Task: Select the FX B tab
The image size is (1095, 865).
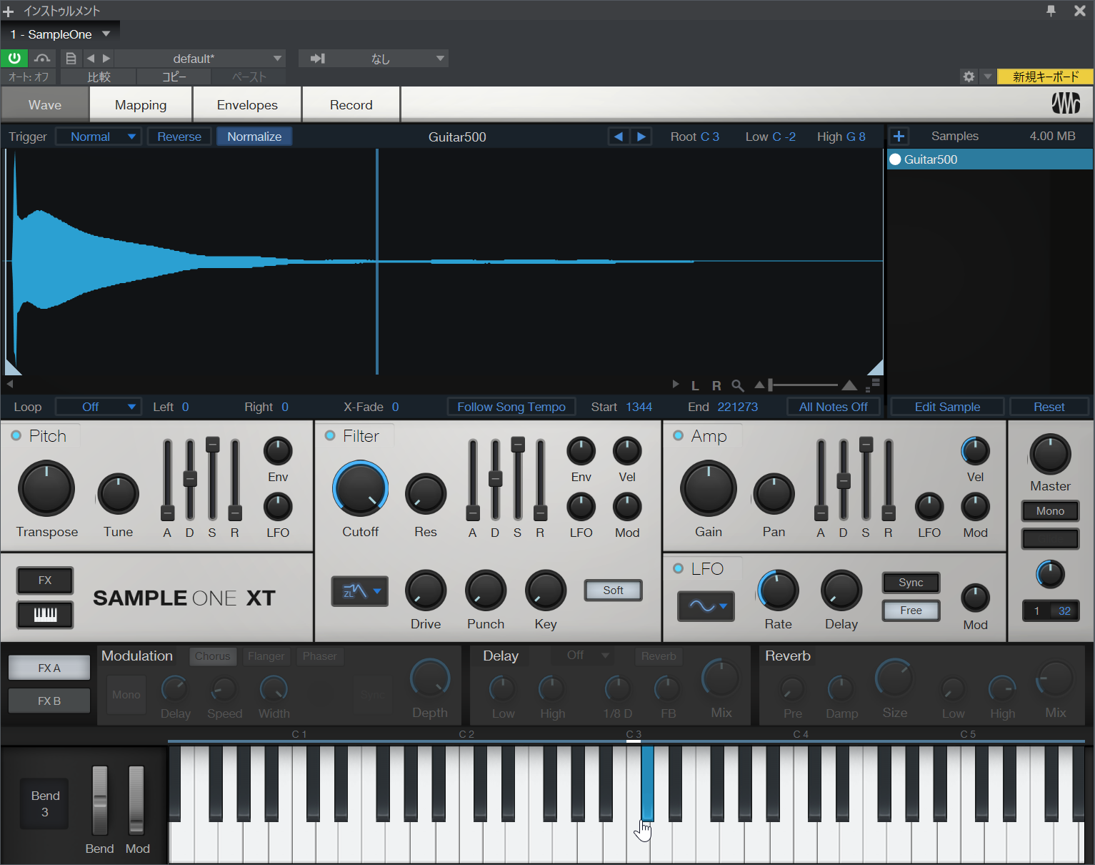Action: (49, 701)
